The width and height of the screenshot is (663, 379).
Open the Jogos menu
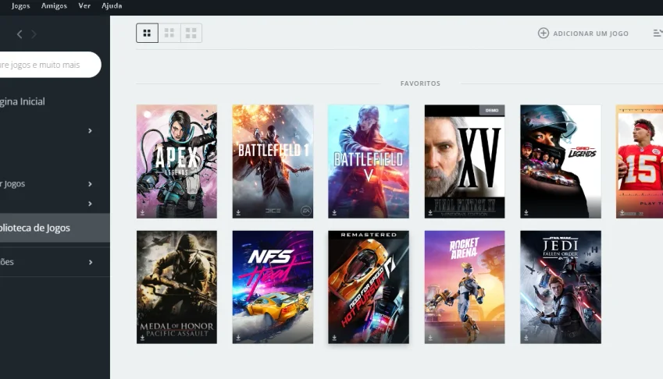pos(21,6)
